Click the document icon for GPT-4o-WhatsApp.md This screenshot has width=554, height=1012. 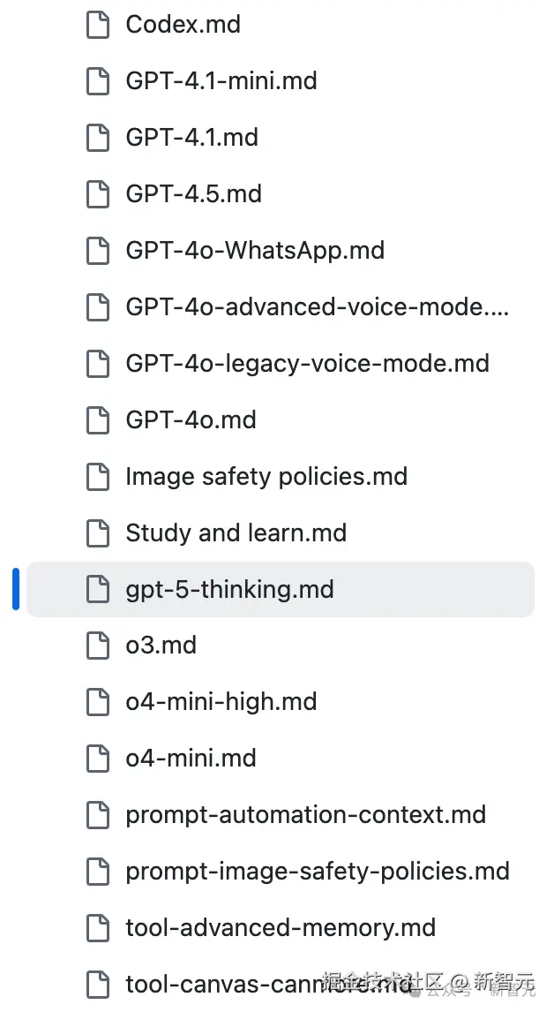[x=97, y=251]
